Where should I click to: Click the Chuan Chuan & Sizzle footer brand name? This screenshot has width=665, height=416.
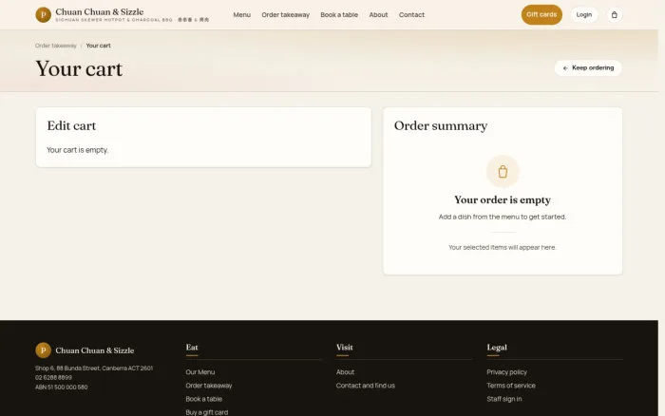point(95,350)
